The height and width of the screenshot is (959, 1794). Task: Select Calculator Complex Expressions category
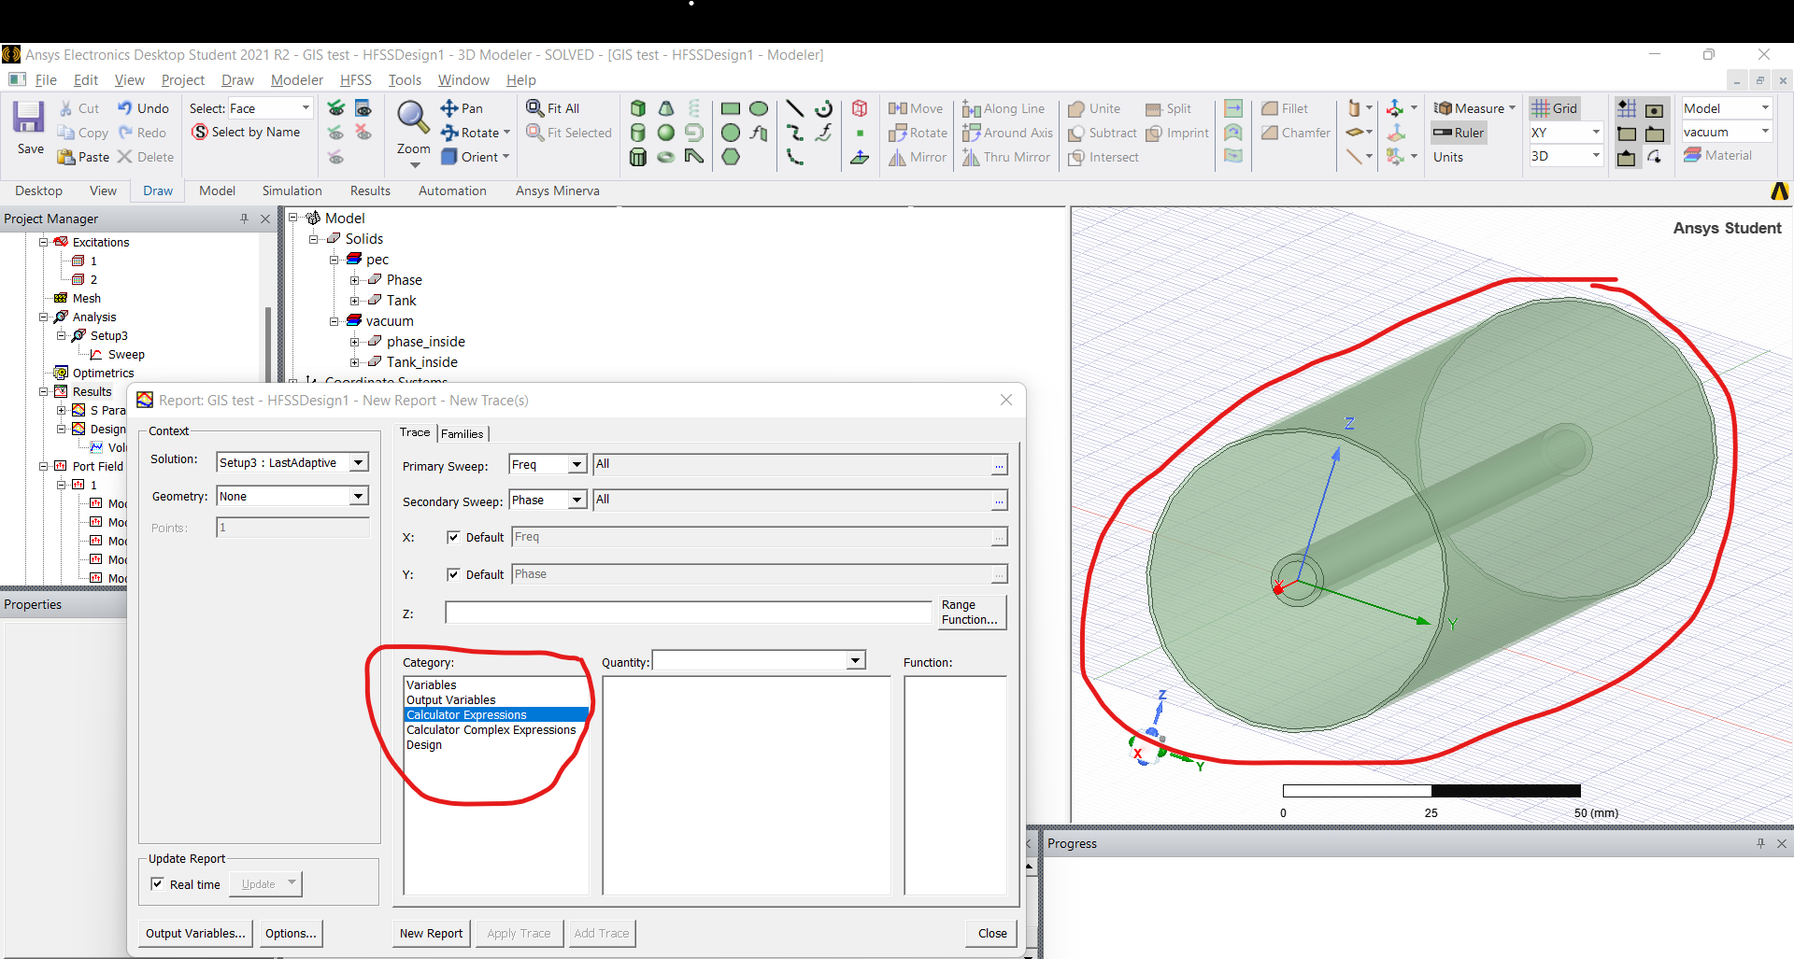[x=491, y=730]
